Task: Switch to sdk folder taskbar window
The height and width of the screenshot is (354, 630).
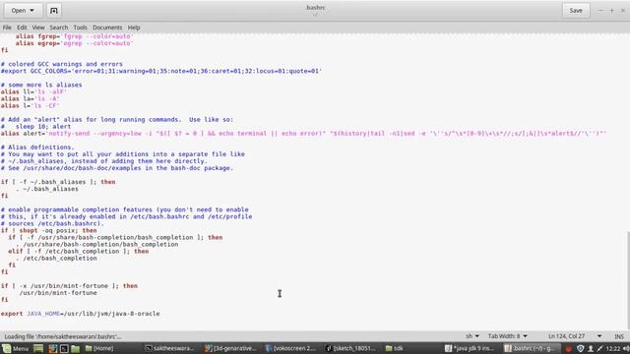Action: pyautogui.click(x=394, y=348)
